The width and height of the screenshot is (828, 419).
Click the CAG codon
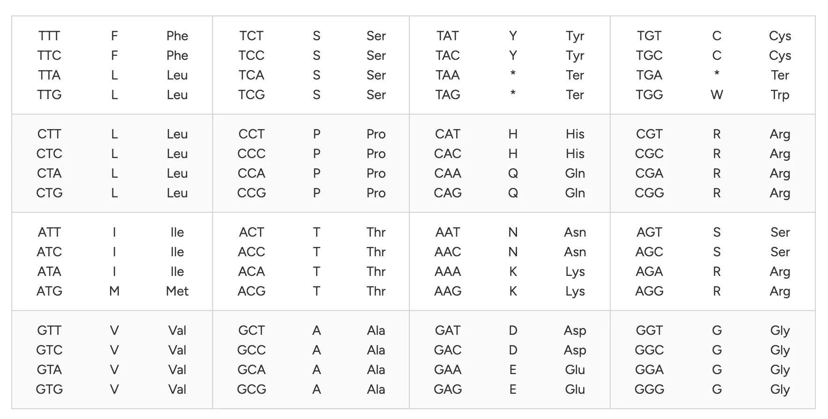pos(448,193)
